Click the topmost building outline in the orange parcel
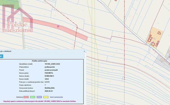The height and width of the screenshot is (105, 170). [159, 33]
